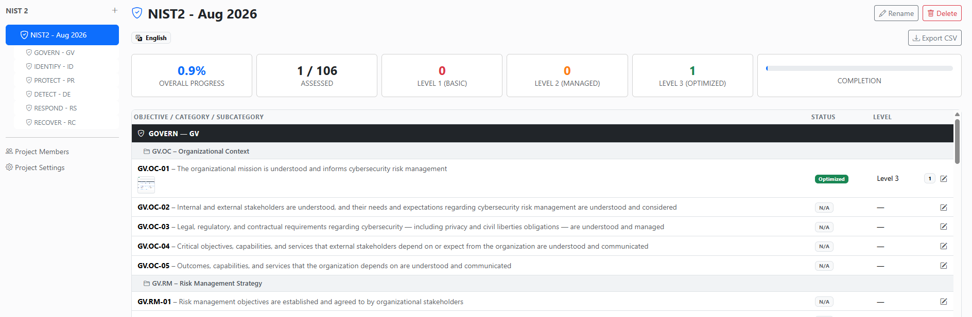Click the N/A status badge for GV.OC-02
Viewport: 972px width, 317px height.
(x=824, y=208)
